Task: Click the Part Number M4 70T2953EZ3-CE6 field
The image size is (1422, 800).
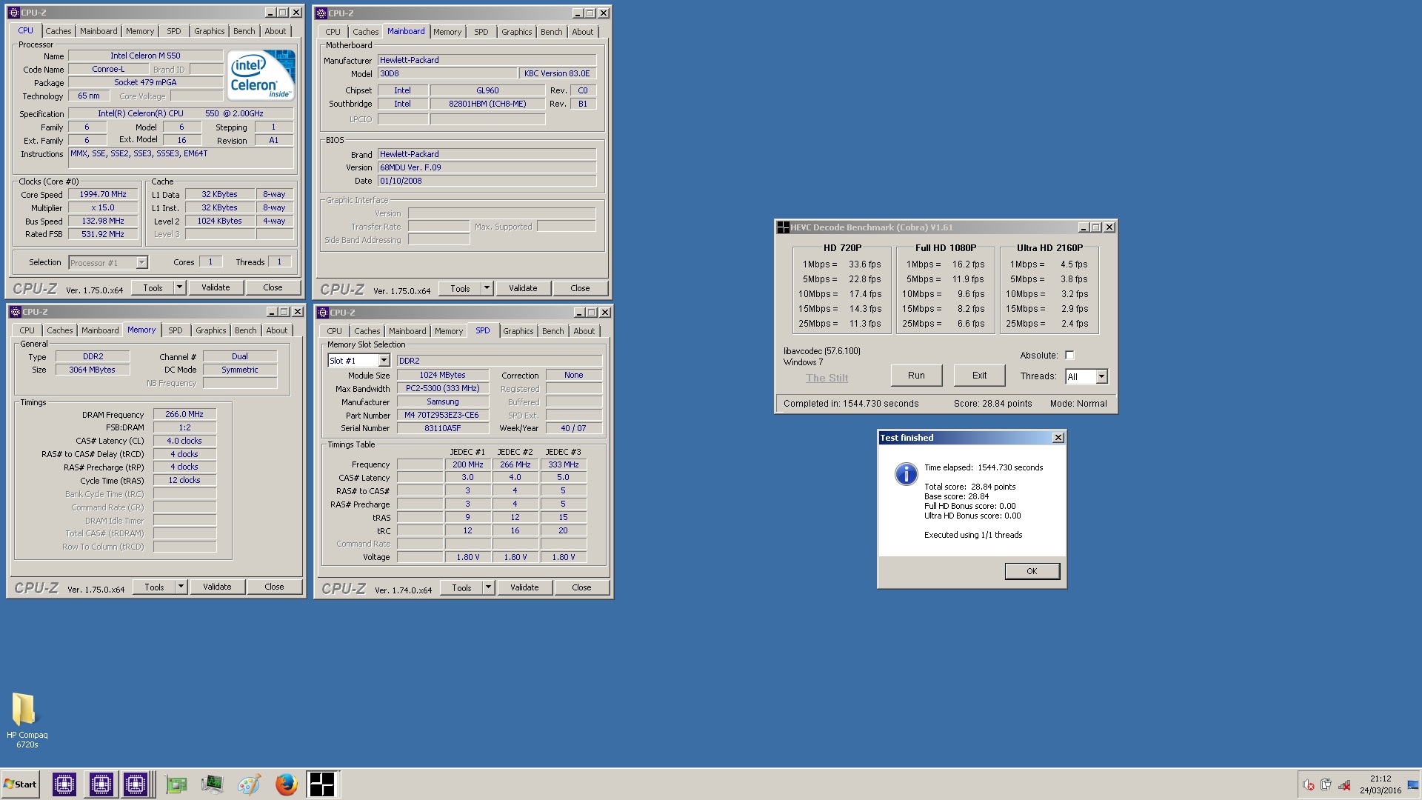Action: (442, 416)
